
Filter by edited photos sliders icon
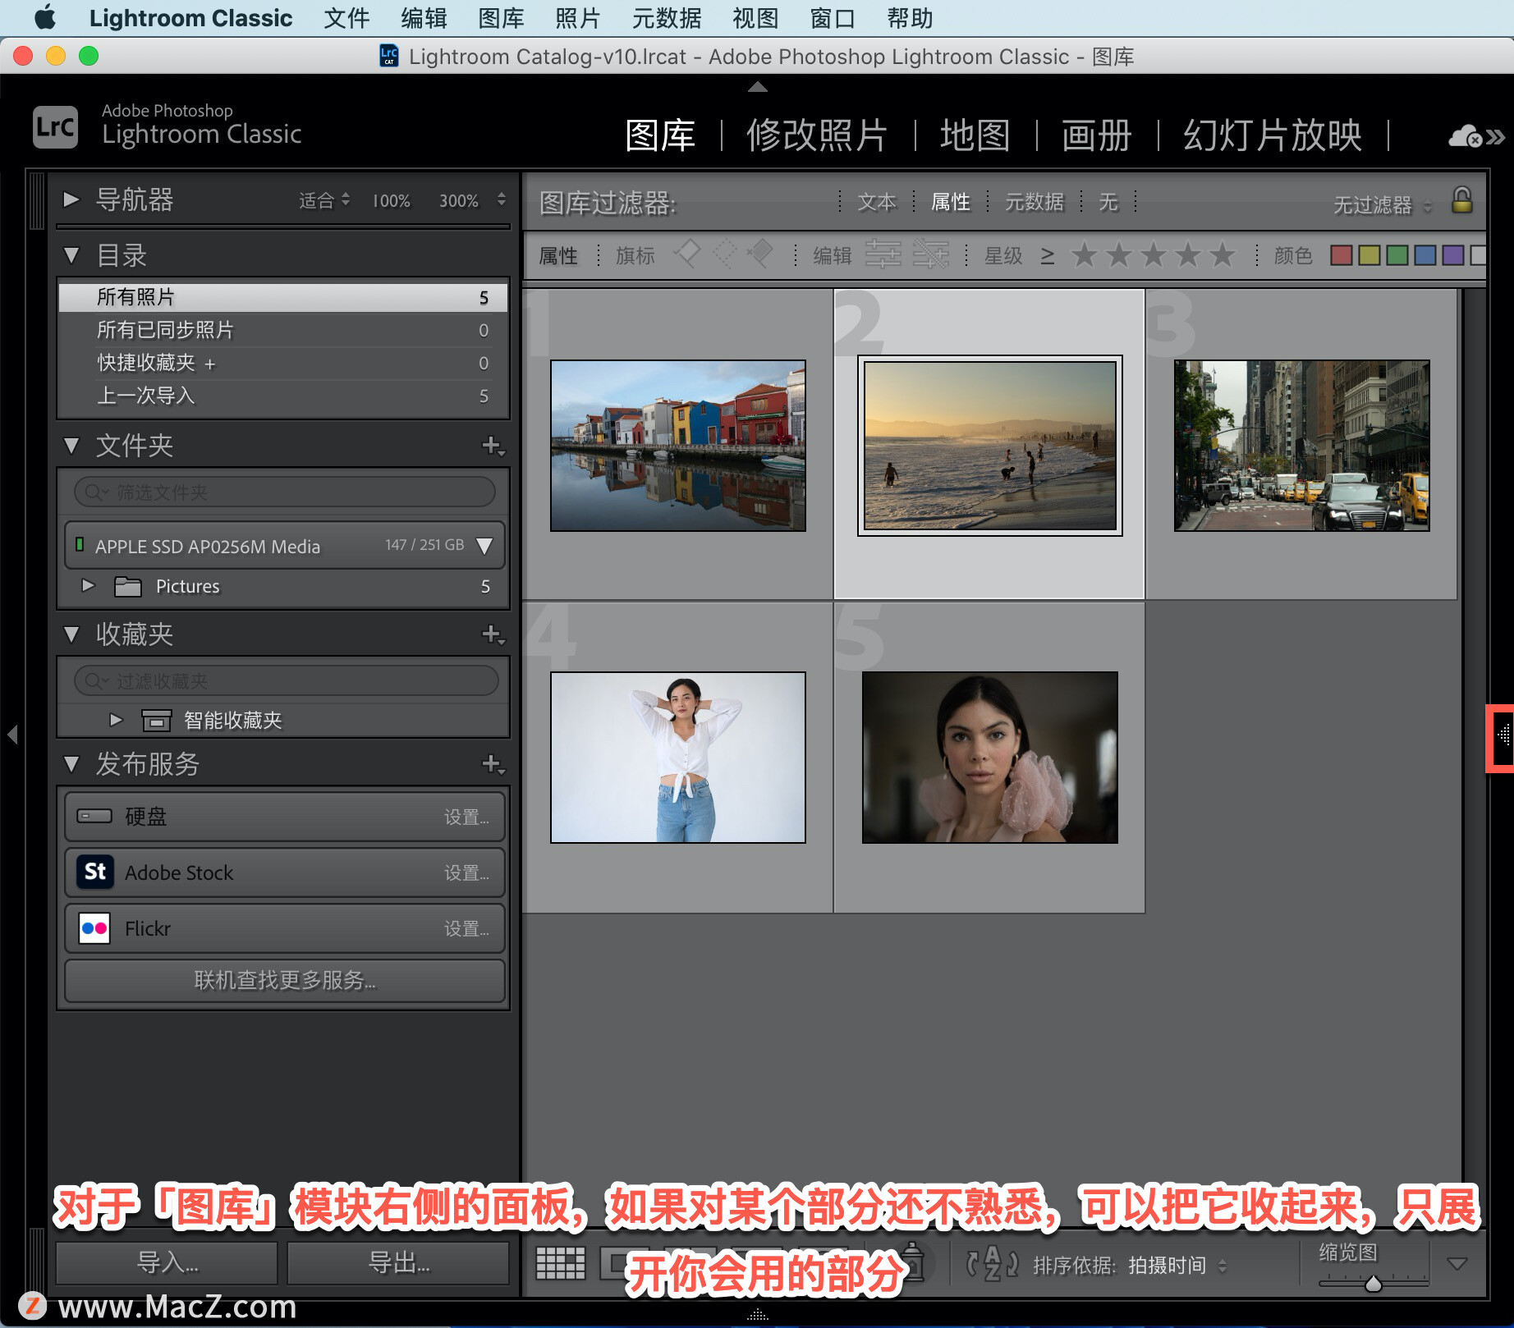(883, 255)
